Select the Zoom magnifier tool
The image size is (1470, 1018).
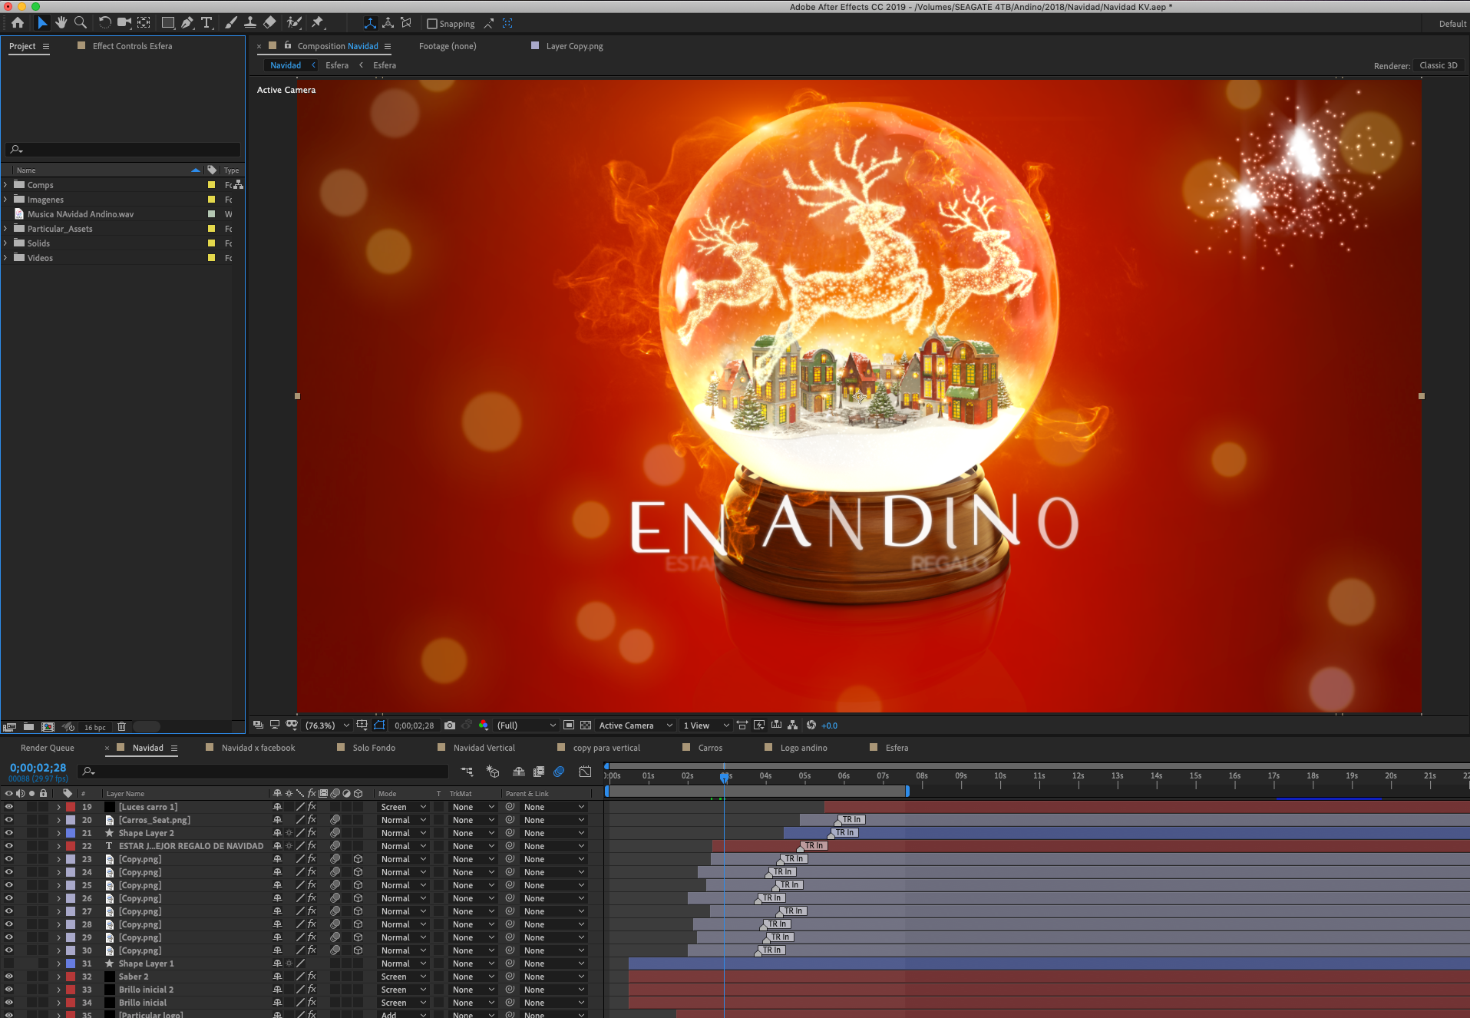point(80,23)
